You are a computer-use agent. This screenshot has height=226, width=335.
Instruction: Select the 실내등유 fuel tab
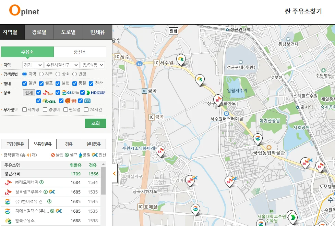pos(93,144)
